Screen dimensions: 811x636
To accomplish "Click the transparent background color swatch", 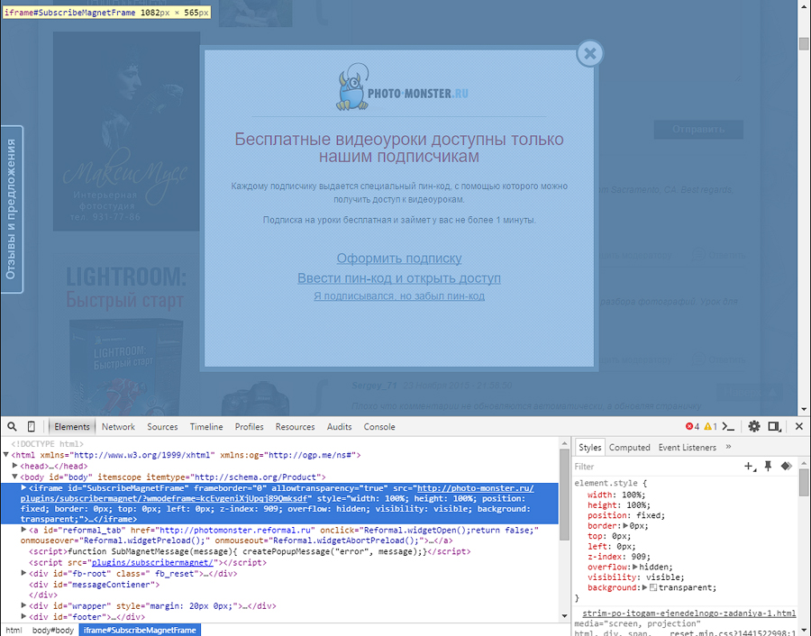I will click(653, 588).
